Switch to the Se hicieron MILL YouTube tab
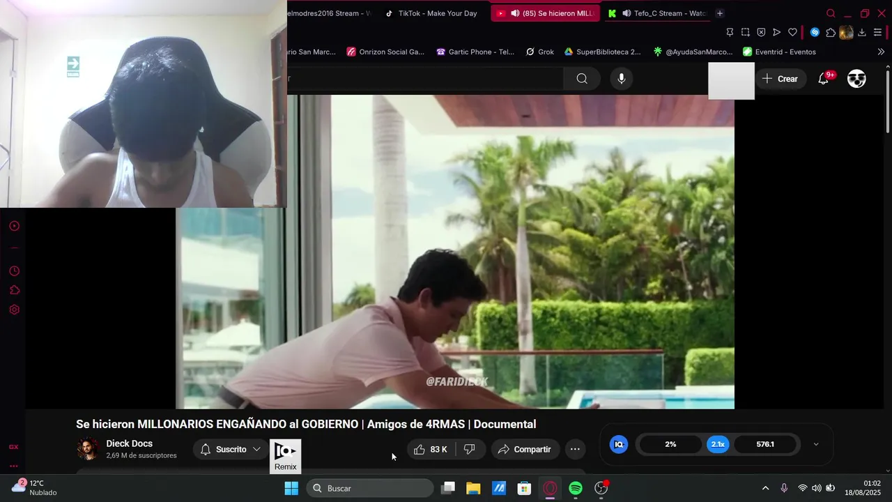The image size is (892, 502). [545, 13]
